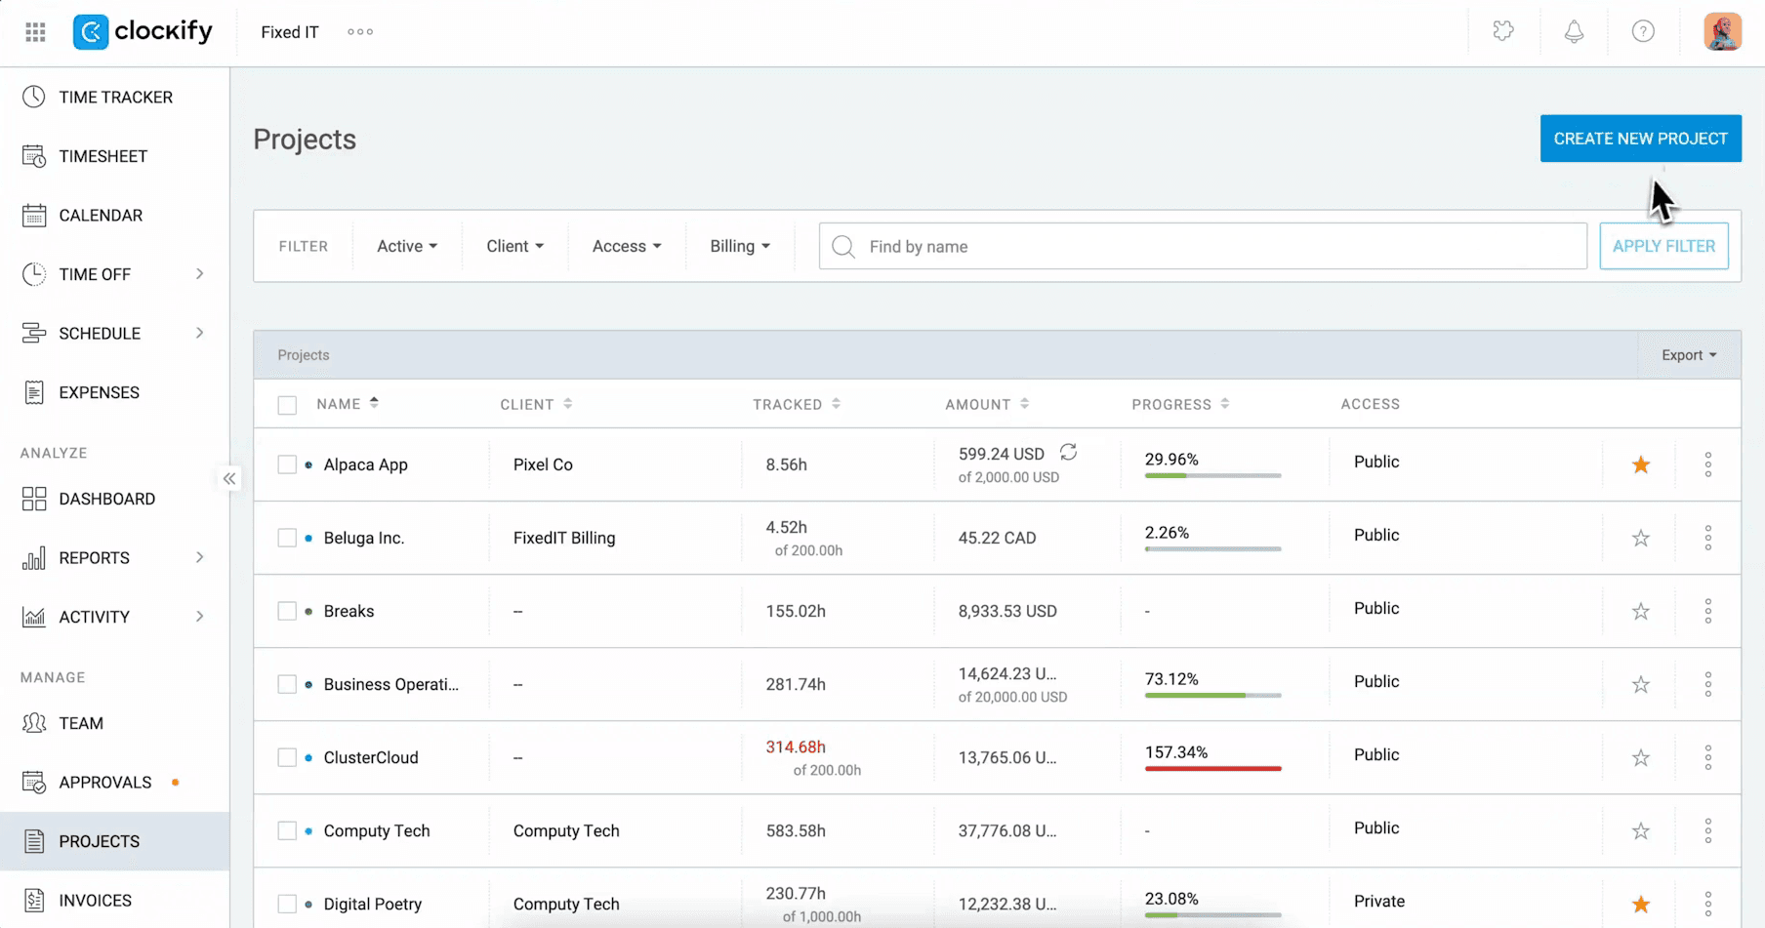Expand the Schedule sidebar submenu
This screenshot has width=1765, height=928.
click(x=199, y=334)
